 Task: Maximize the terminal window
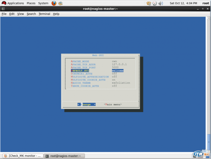(x=203, y=9)
